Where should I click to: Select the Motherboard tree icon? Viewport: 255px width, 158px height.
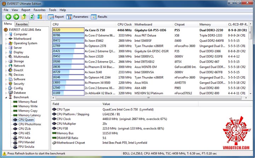[x=11, y=39]
